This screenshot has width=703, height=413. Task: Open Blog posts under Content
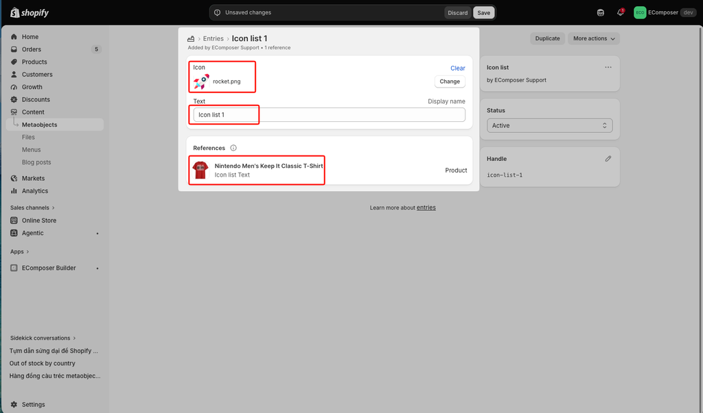pyautogui.click(x=36, y=162)
